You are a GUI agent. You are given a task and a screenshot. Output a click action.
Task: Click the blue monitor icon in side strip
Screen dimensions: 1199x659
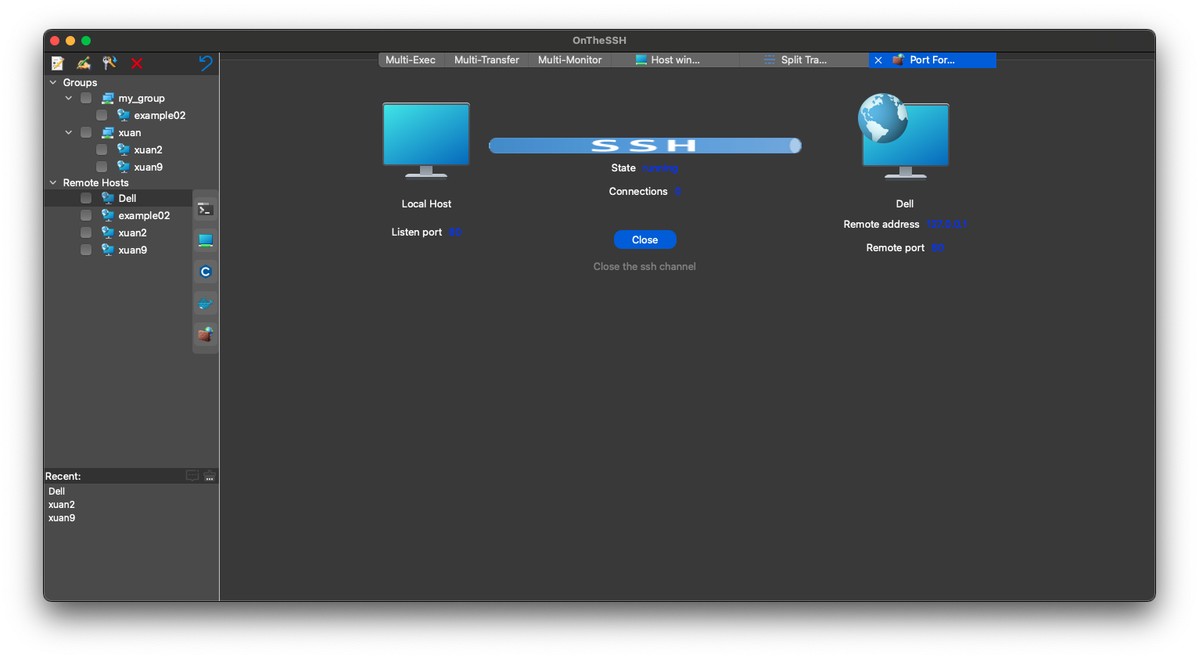(x=205, y=240)
